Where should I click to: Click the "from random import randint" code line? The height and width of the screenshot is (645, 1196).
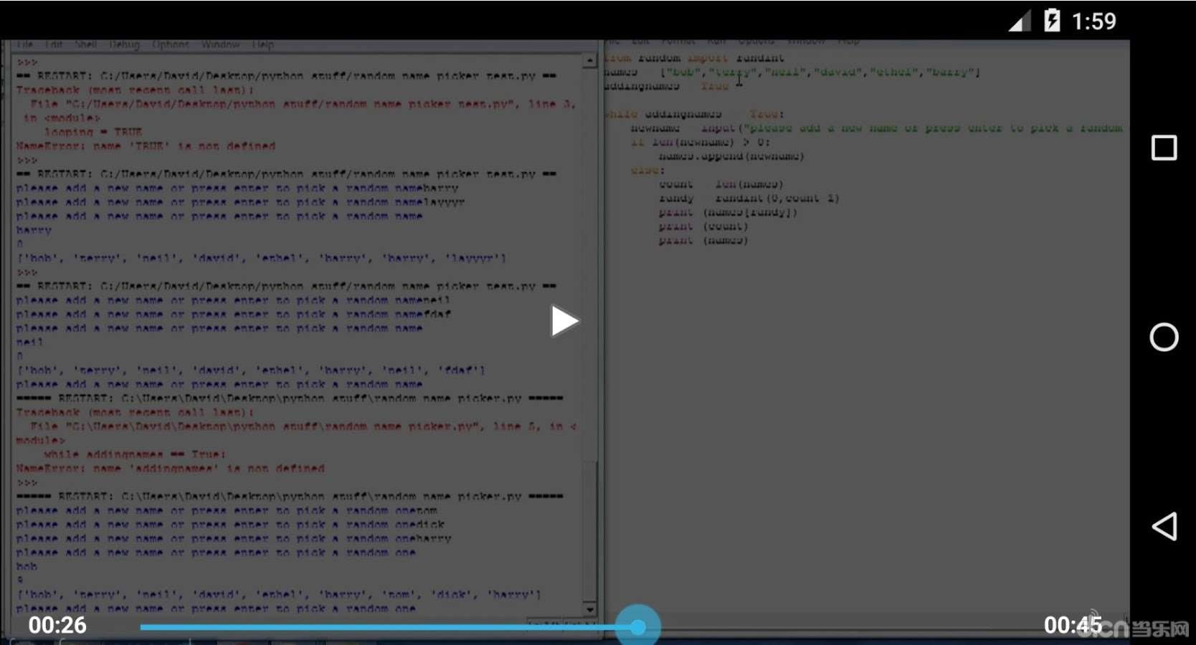693,58
